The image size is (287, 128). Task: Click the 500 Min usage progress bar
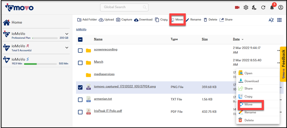[40, 64]
